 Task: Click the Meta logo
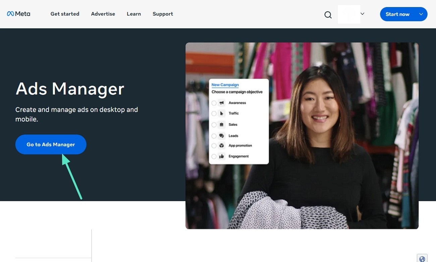(18, 14)
